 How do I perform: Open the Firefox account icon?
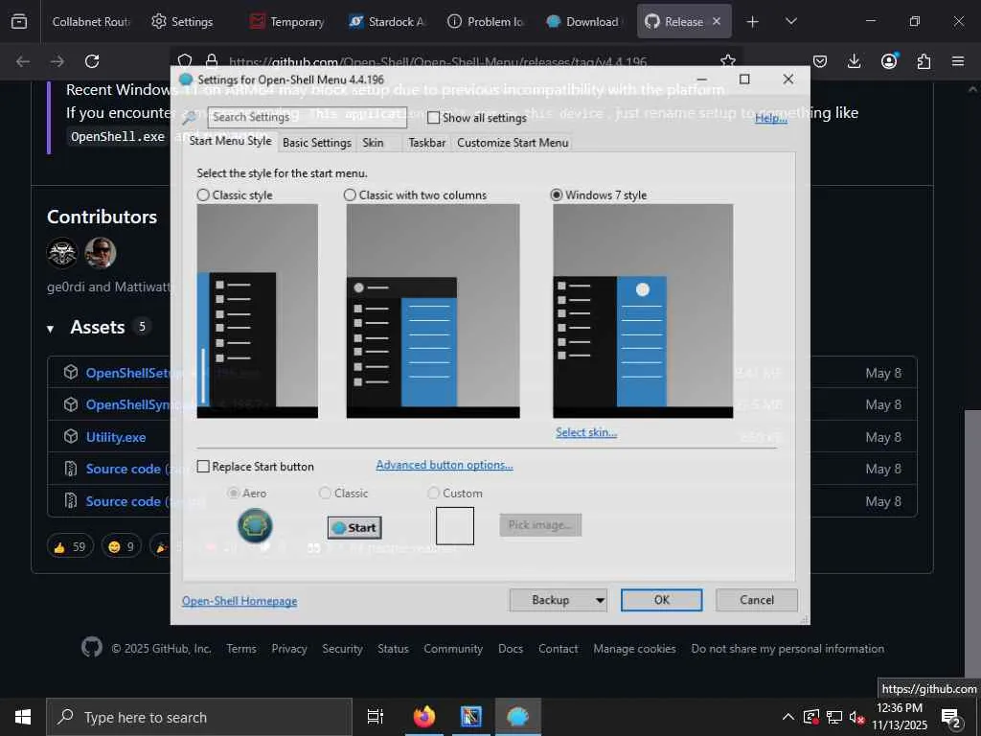coord(889,61)
